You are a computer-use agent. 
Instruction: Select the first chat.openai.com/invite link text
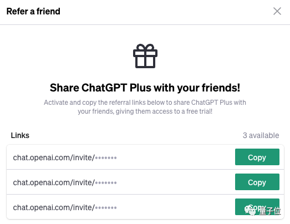[x=65, y=157]
